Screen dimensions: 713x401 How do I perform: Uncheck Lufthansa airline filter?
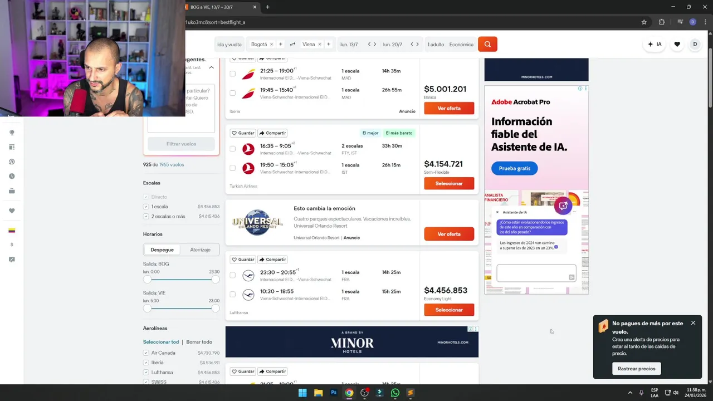pyautogui.click(x=146, y=372)
